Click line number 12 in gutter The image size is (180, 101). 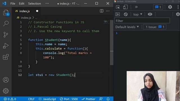click(20, 75)
